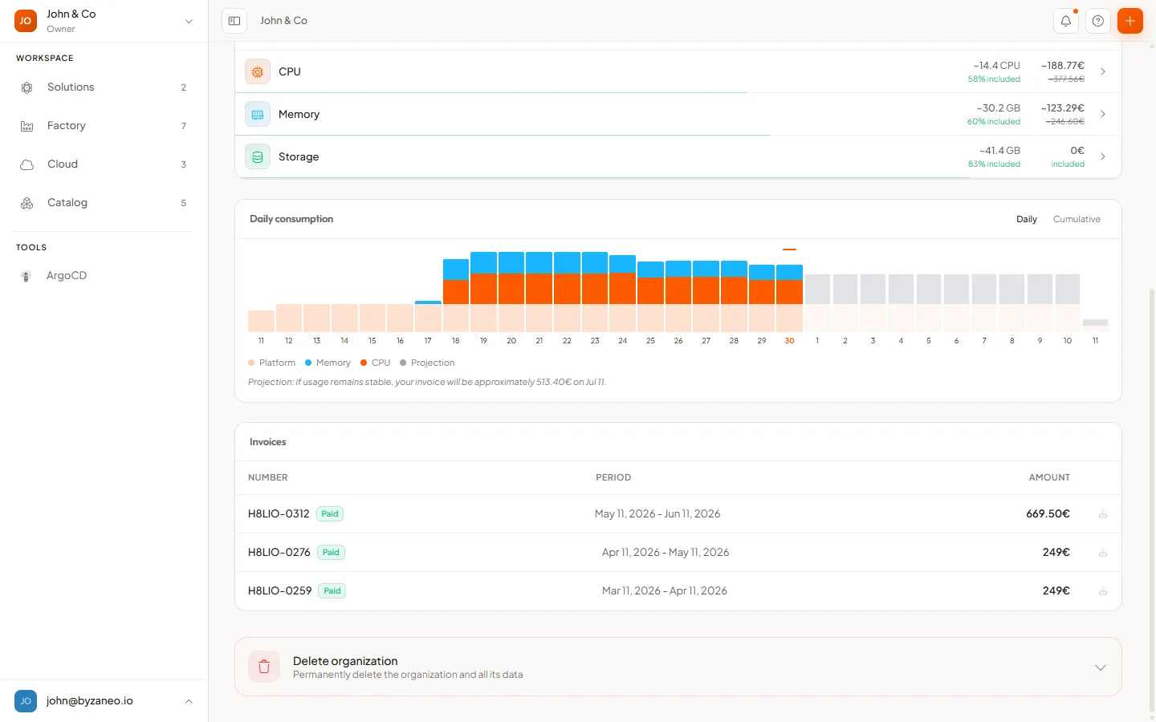This screenshot has height=722, width=1156.
Task: Click the Paid badge on H8LIO-0312
Action: point(330,513)
